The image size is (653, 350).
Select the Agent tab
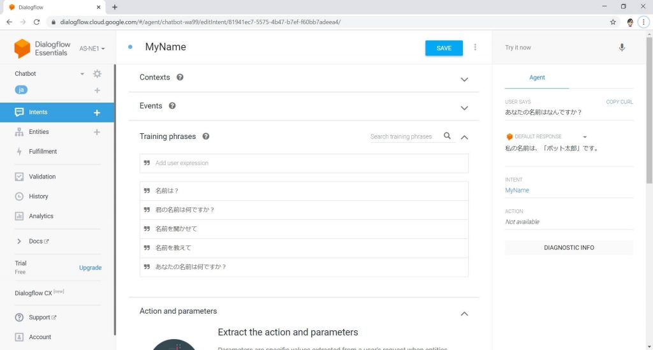point(537,77)
